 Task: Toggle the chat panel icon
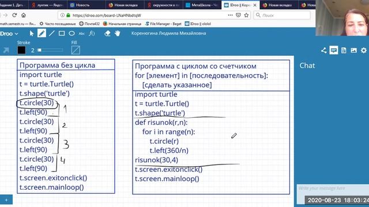(x=333, y=50)
